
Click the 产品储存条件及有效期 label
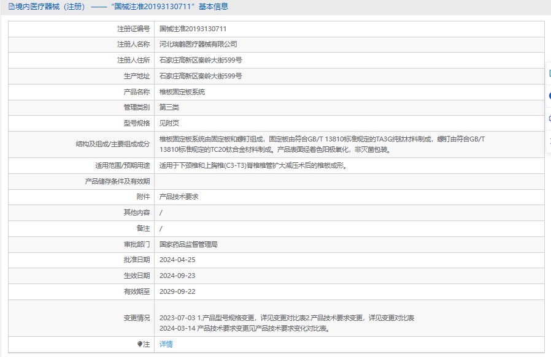[x=117, y=181]
